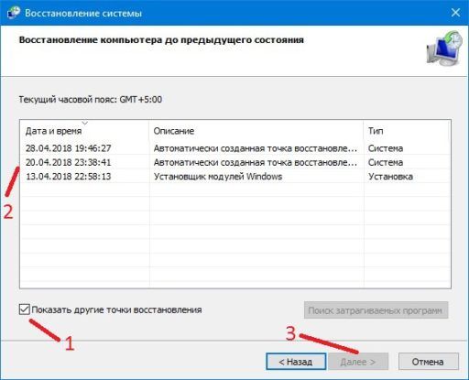
Task: Click the System Restore title bar icon
Action: [13, 13]
